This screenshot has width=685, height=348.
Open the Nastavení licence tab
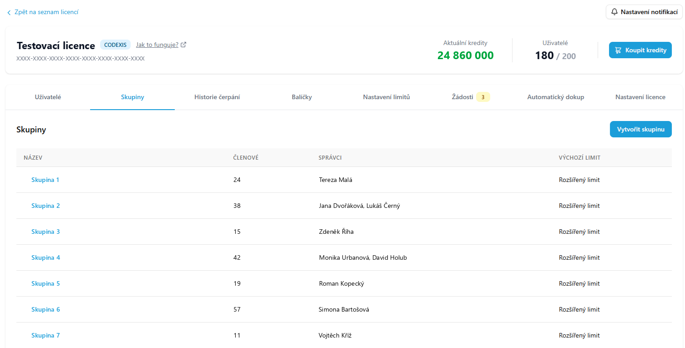(x=640, y=97)
